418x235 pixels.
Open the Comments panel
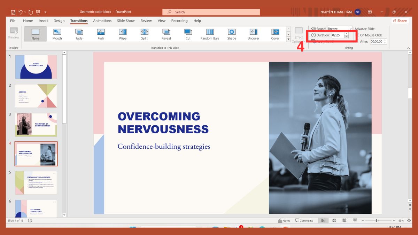304,220
